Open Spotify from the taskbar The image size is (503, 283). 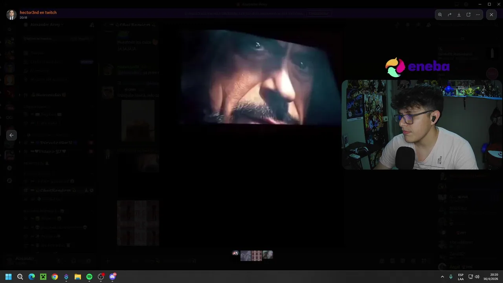89,277
